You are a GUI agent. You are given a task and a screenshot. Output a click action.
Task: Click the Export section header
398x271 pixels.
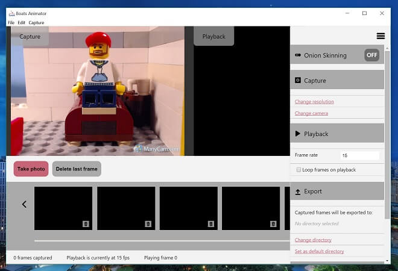337,191
